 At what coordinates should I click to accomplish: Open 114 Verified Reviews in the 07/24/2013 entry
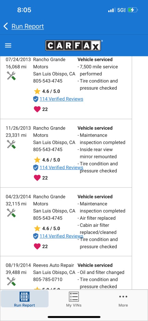coord(61,99)
